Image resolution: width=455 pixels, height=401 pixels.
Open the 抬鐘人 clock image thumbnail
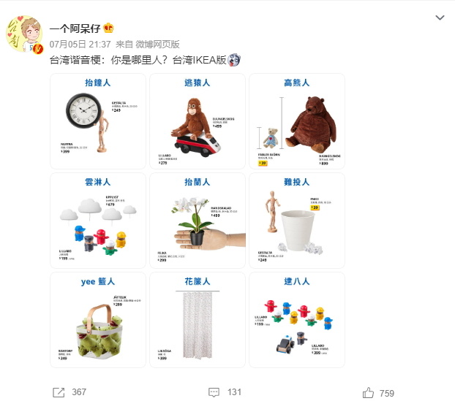[98, 121]
